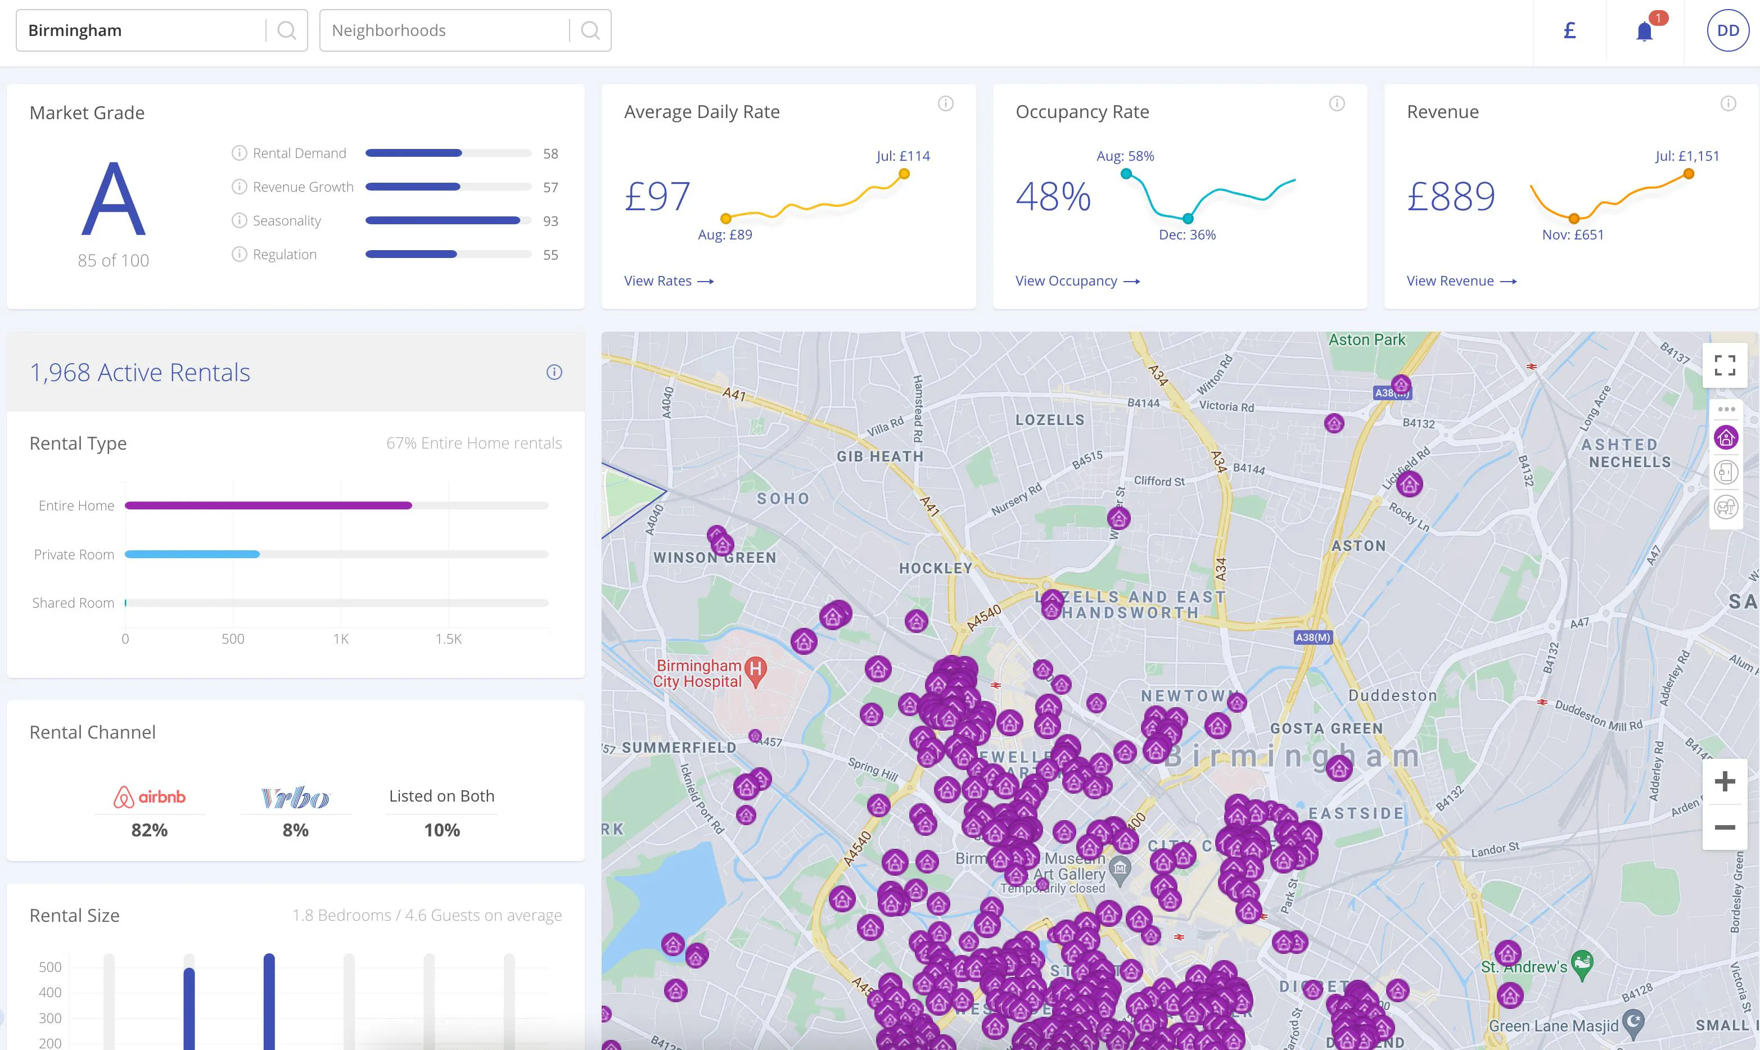Click Revenue Growth info icon

coord(239,187)
